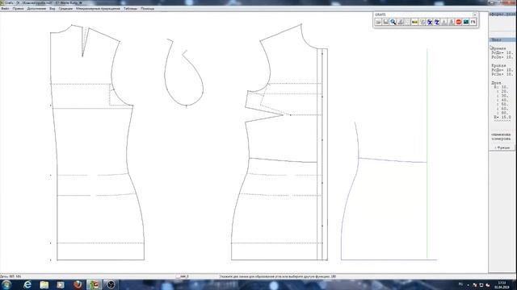This screenshot has height=290, width=517.
Task: Close the floating toolbar panel
Action: point(475,14)
